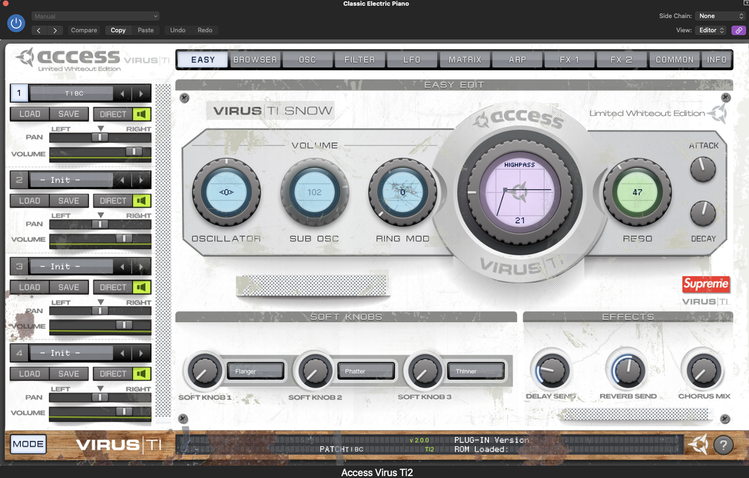This screenshot has width=749, height=478.
Task: Click the OSCILLATOR volume knob
Action: tap(226, 192)
